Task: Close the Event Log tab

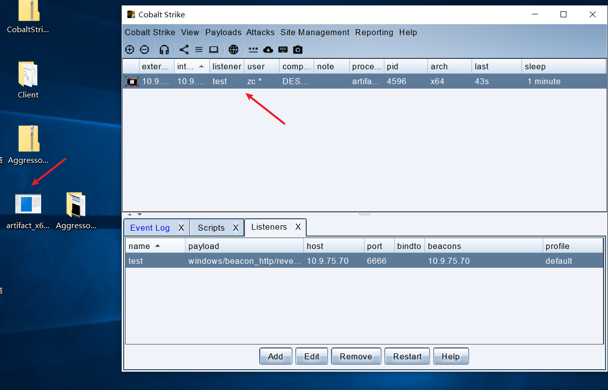Action: click(181, 228)
